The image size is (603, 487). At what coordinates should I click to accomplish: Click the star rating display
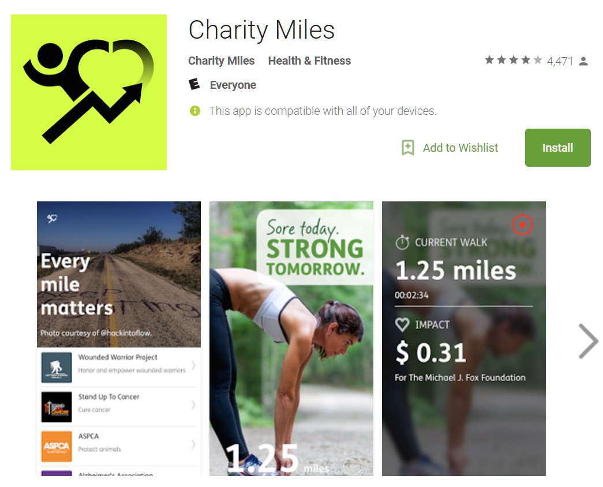point(514,61)
